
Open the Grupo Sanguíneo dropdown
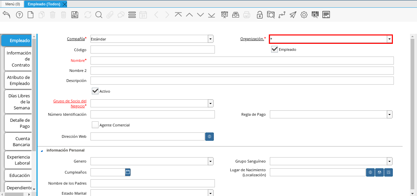point(390,161)
